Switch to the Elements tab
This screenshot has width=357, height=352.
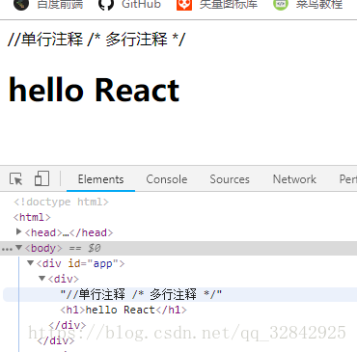pos(100,179)
